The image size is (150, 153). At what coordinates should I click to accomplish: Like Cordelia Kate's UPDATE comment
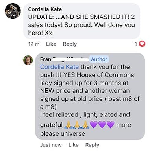click(51, 44)
